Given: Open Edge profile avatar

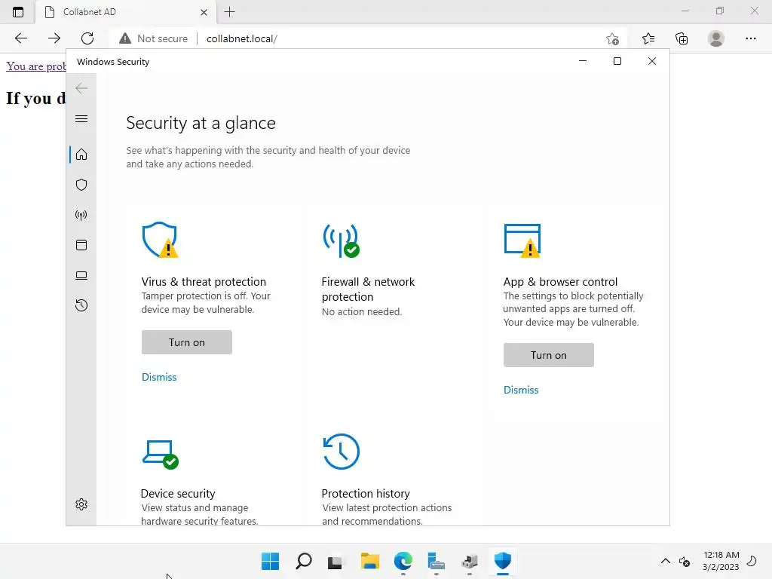Looking at the screenshot, I should (716, 38).
